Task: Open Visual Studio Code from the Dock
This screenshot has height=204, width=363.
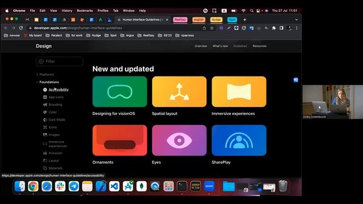Action: 115,186
